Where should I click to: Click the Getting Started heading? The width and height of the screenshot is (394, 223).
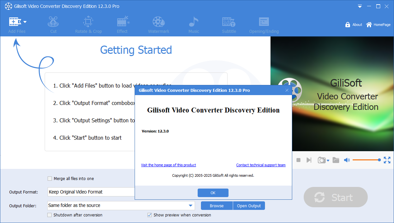136,50
